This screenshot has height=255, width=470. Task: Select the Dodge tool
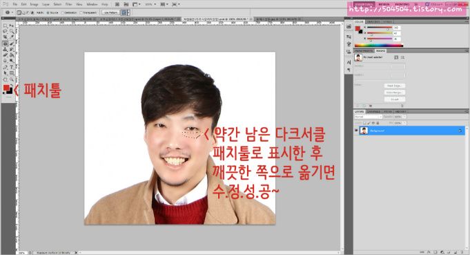click(12, 60)
